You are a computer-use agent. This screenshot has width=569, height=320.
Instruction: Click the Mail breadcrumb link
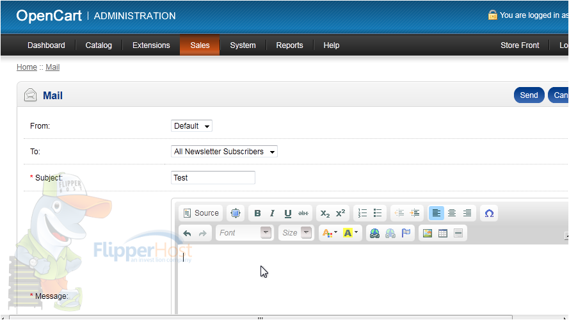tap(52, 67)
